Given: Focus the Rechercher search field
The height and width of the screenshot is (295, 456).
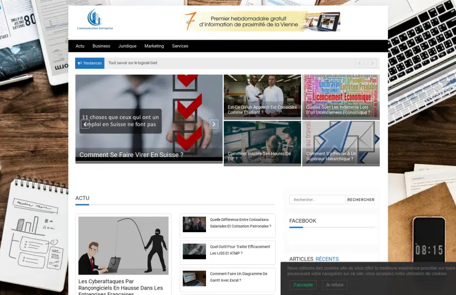Looking at the screenshot, I should (x=317, y=200).
